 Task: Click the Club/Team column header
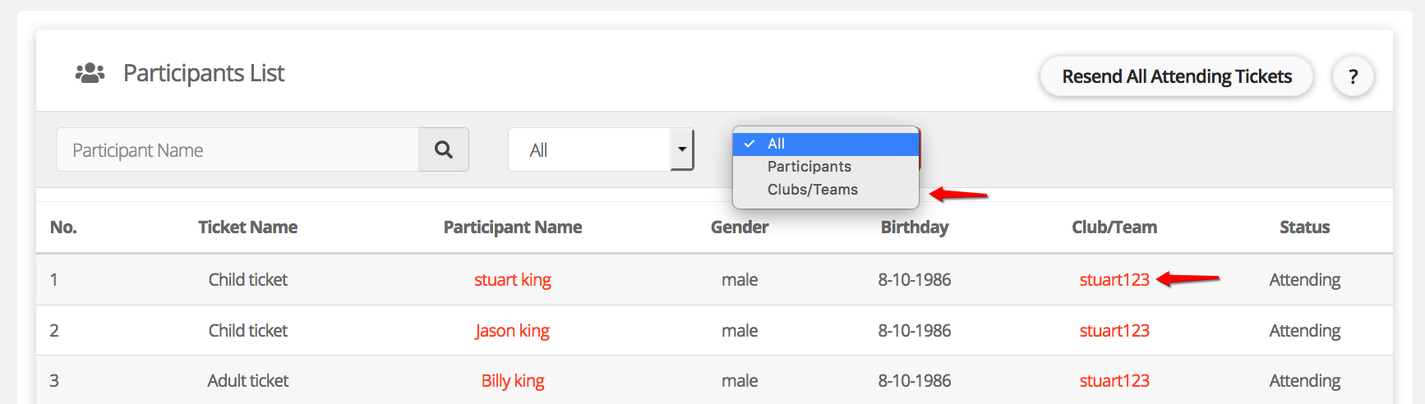coord(1114,227)
